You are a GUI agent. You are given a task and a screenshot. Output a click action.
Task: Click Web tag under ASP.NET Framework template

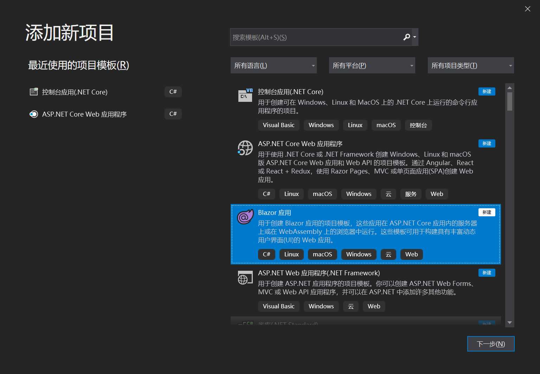click(x=374, y=306)
